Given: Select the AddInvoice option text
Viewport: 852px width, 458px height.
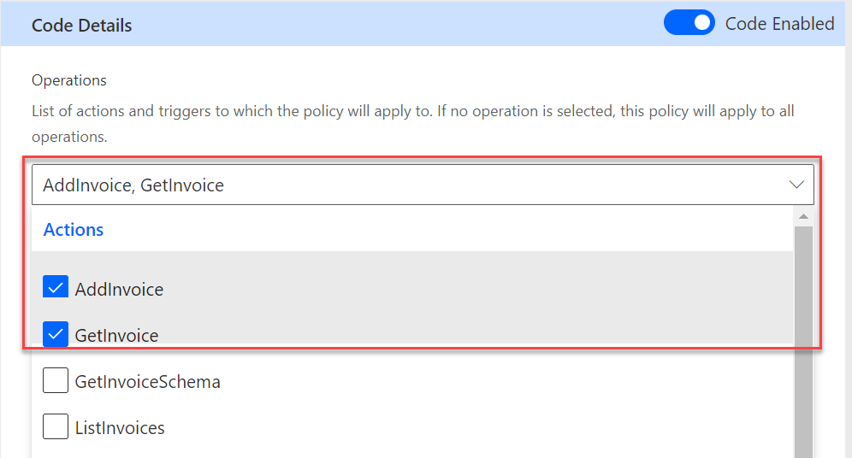Looking at the screenshot, I should (x=119, y=290).
